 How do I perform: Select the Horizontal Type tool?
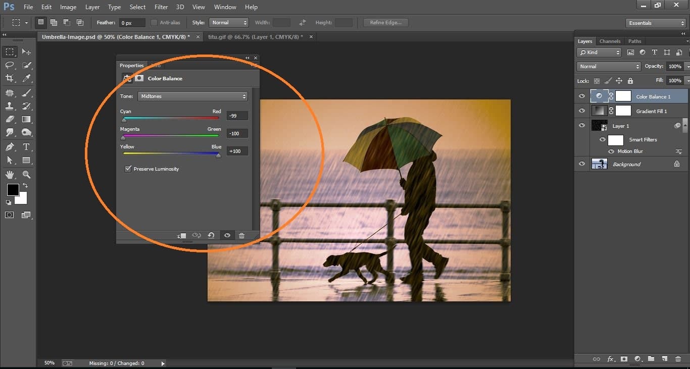pos(26,147)
